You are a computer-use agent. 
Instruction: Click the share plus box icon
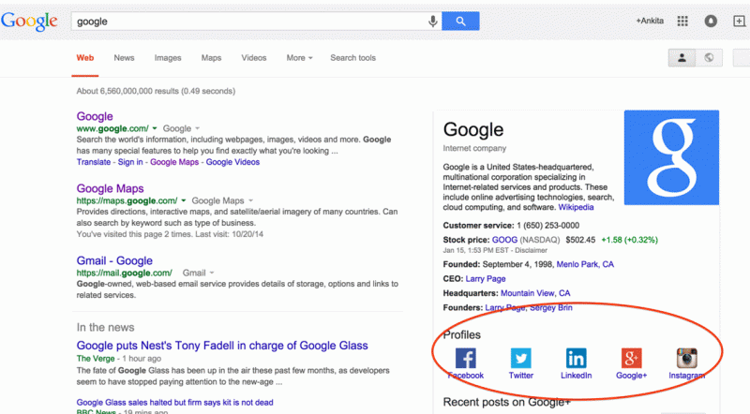tap(739, 21)
